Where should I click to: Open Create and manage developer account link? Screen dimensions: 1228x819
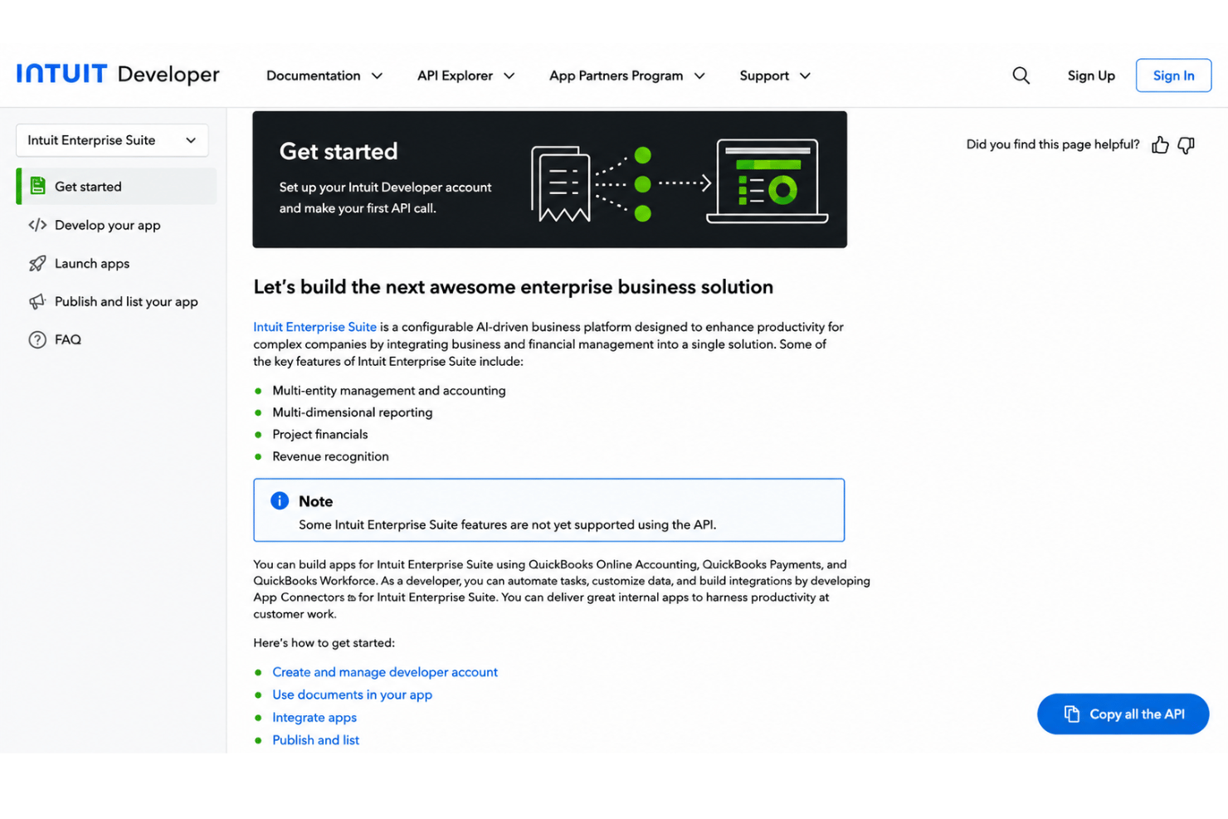coord(385,672)
